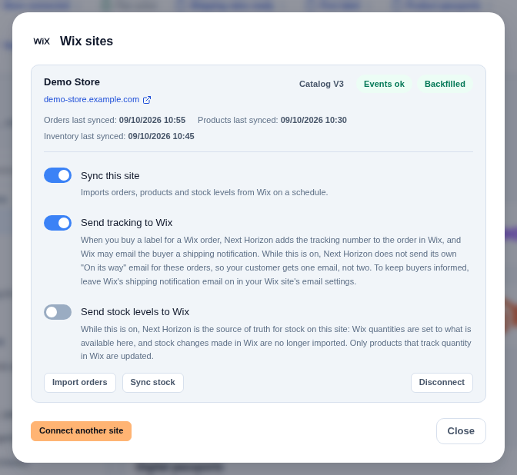The height and width of the screenshot is (475, 517).
Task: Open the demo-store.example.com link
Action: (92, 99)
